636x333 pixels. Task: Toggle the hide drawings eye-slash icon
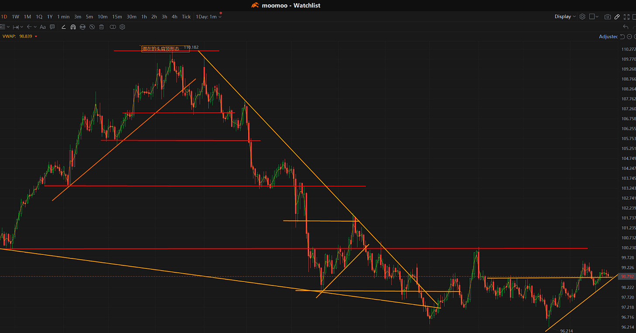click(92, 27)
